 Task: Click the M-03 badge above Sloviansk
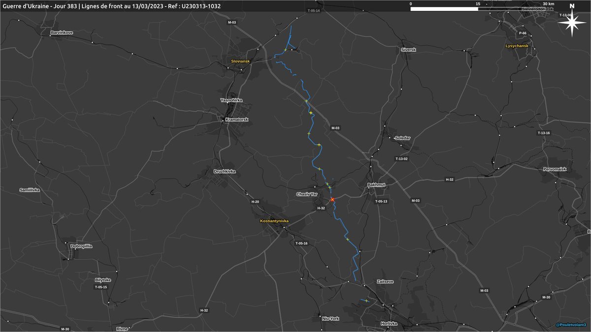231,23
